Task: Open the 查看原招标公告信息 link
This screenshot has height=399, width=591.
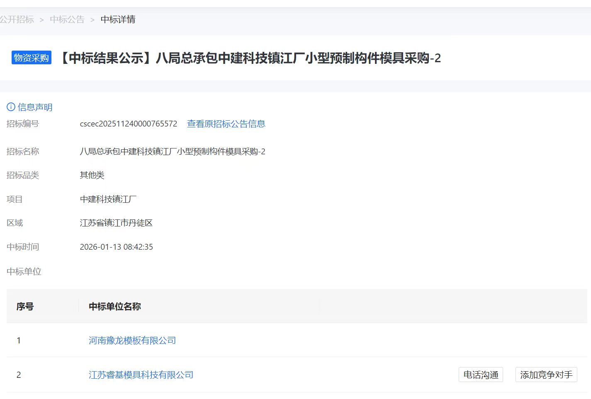Action: pos(226,124)
